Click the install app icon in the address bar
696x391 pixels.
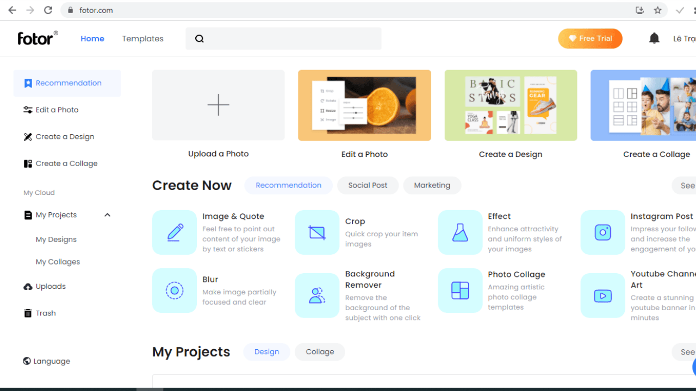click(640, 10)
